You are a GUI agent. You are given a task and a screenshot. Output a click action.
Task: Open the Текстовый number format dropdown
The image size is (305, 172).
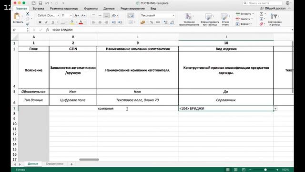pyautogui.click(x=173, y=15)
